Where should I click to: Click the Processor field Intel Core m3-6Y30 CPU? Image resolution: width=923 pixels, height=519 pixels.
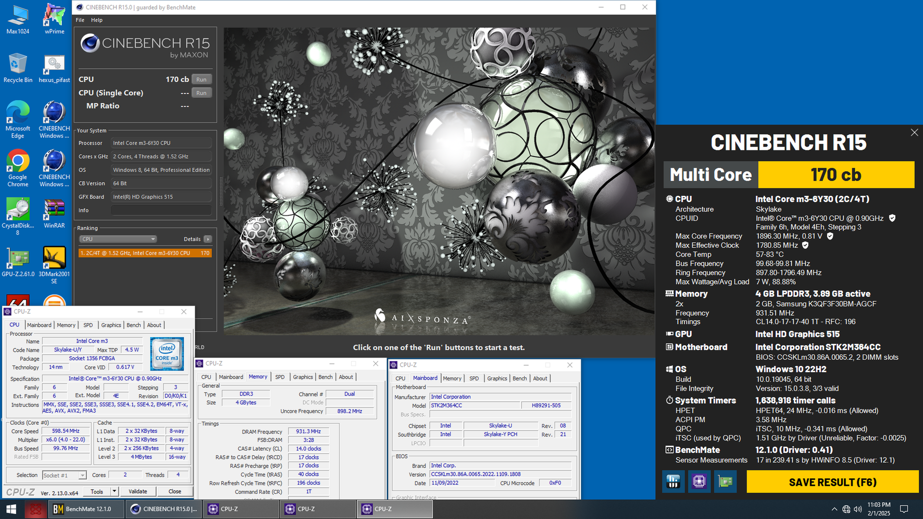pos(161,143)
